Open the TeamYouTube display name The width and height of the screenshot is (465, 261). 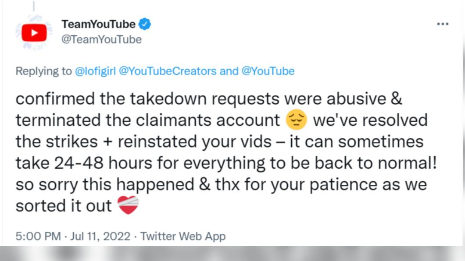point(98,24)
